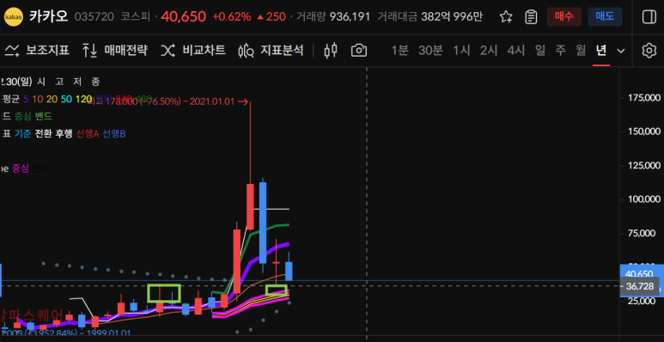Switch to the 일 daily timeframe
Screen dimensions: 664x342
pyautogui.click(x=540, y=51)
